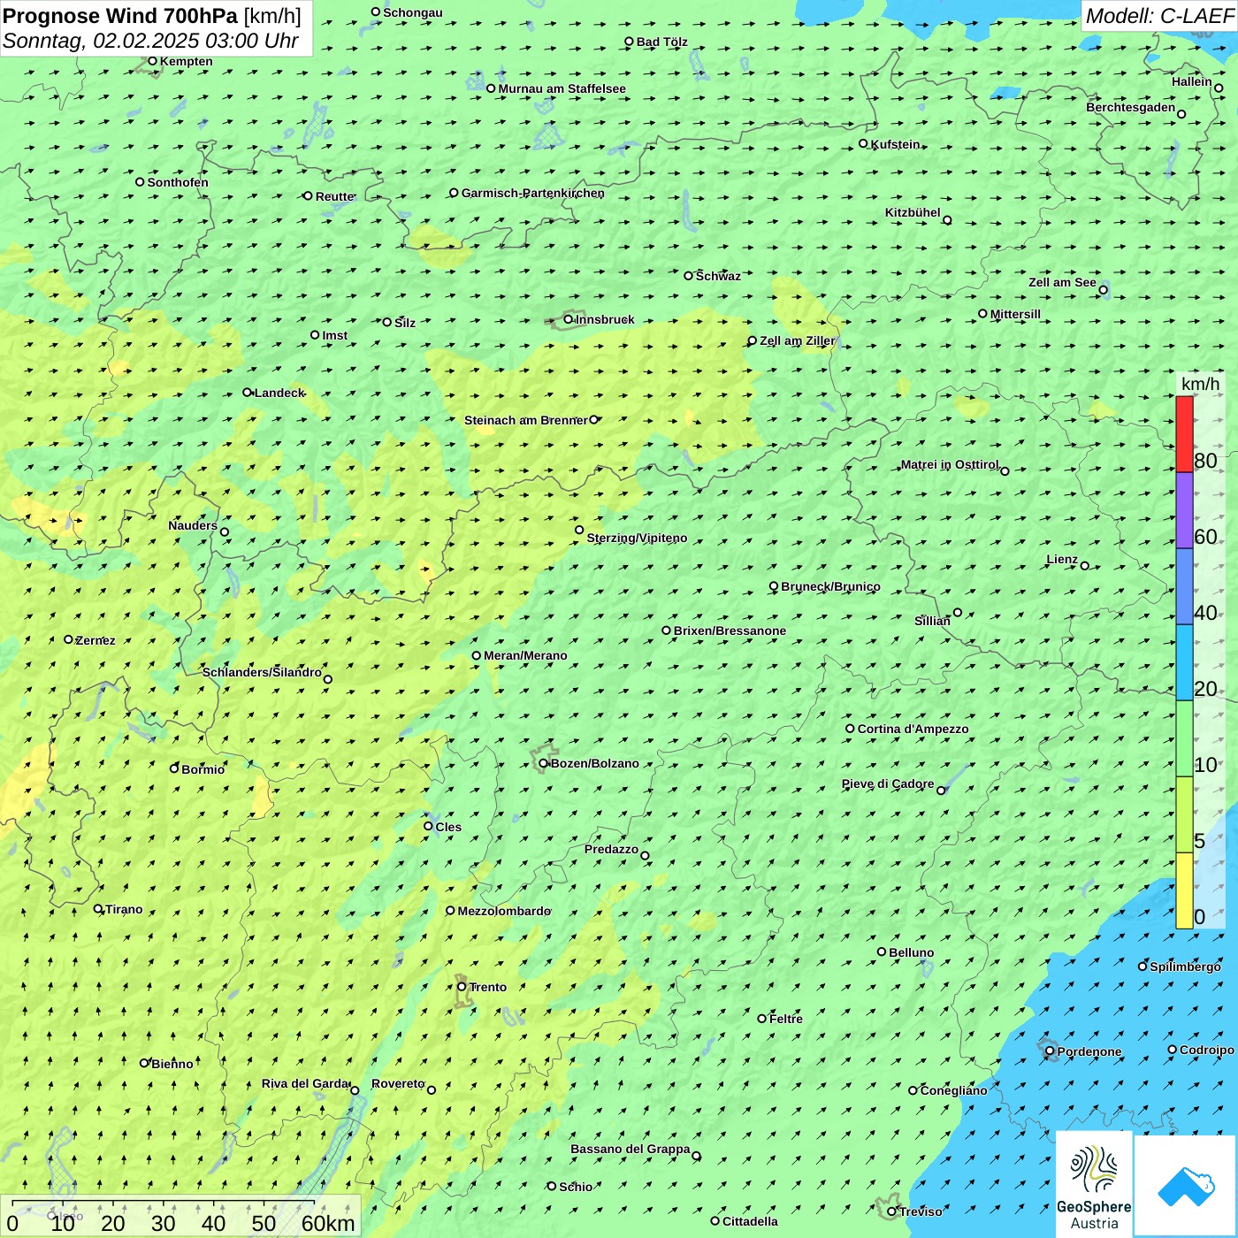1238x1238 pixels.
Task: Click the 60km scale bar label
Action: [x=328, y=1223]
